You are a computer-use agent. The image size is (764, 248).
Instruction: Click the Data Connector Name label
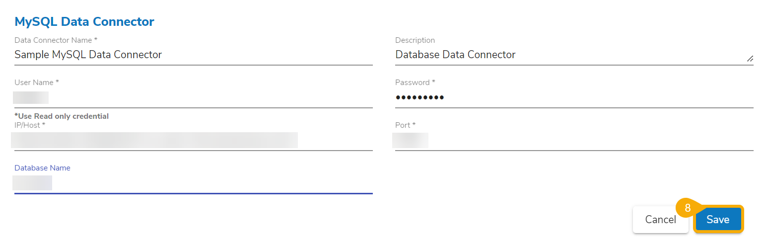coord(56,40)
